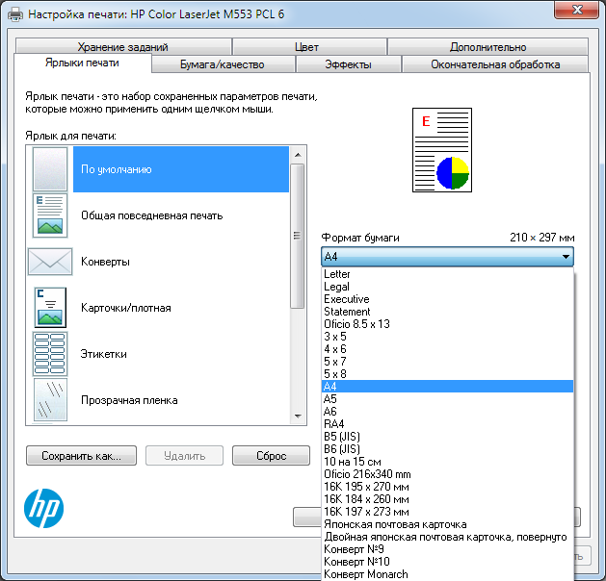Click the Сохранить как... button

tap(81, 456)
